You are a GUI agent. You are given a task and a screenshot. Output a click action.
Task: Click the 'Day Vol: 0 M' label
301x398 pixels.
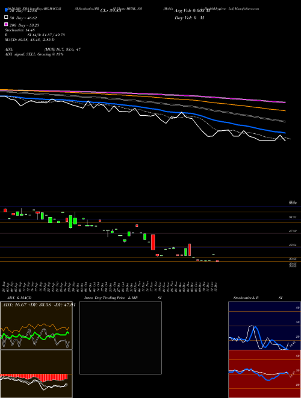click(x=189, y=17)
